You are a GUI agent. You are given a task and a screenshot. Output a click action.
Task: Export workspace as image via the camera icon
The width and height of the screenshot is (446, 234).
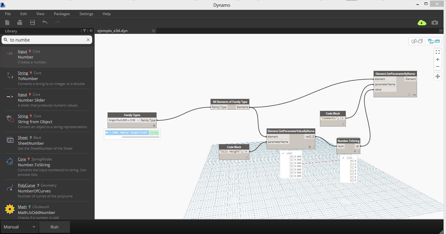point(435,22)
